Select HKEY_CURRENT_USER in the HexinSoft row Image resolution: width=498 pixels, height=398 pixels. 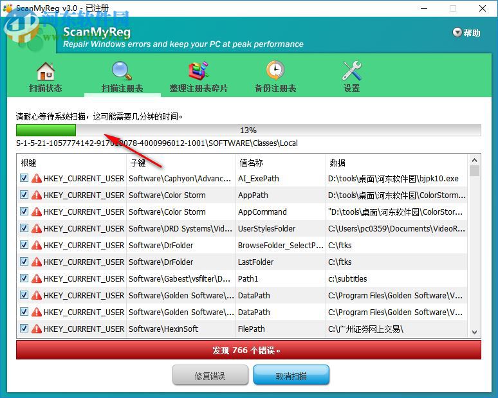click(84, 329)
